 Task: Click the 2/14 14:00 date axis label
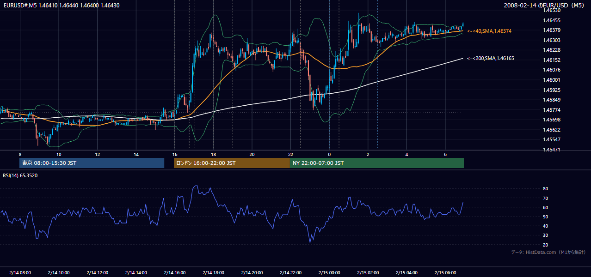pos(136,273)
